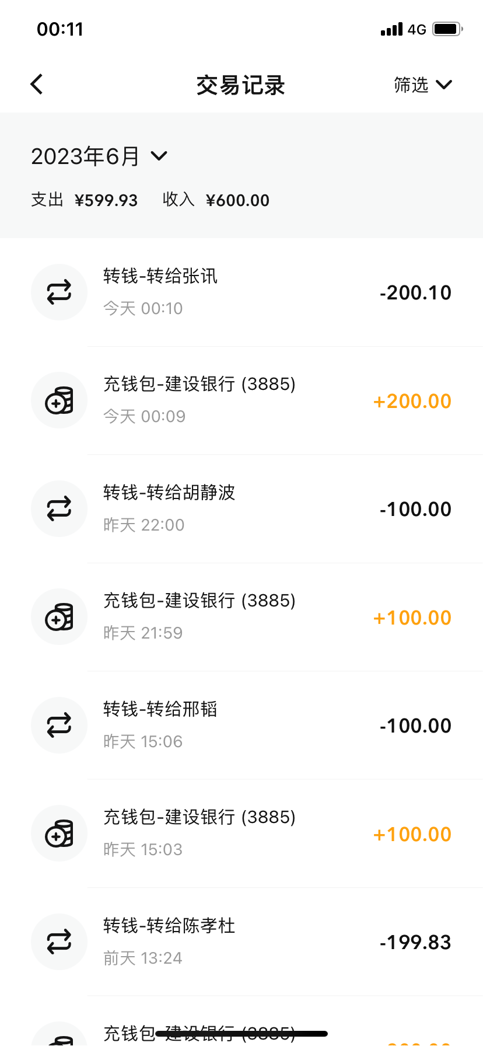Tap the back arrow icon
Viewport: 483px width, 1046px height.
[x=37, y=85]
